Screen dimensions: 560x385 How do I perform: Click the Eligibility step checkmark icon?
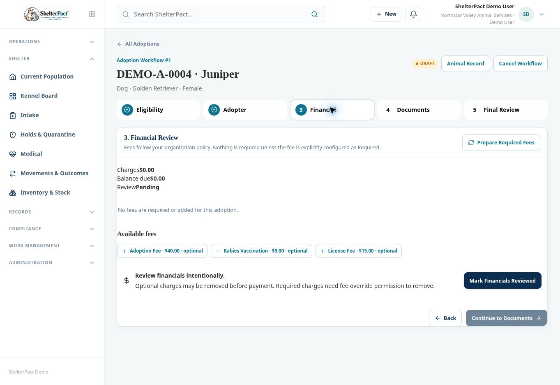point(127,110)
